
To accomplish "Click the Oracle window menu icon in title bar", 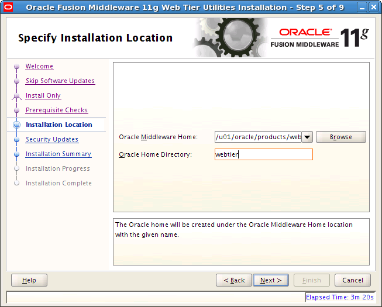I will coord(8,7).
